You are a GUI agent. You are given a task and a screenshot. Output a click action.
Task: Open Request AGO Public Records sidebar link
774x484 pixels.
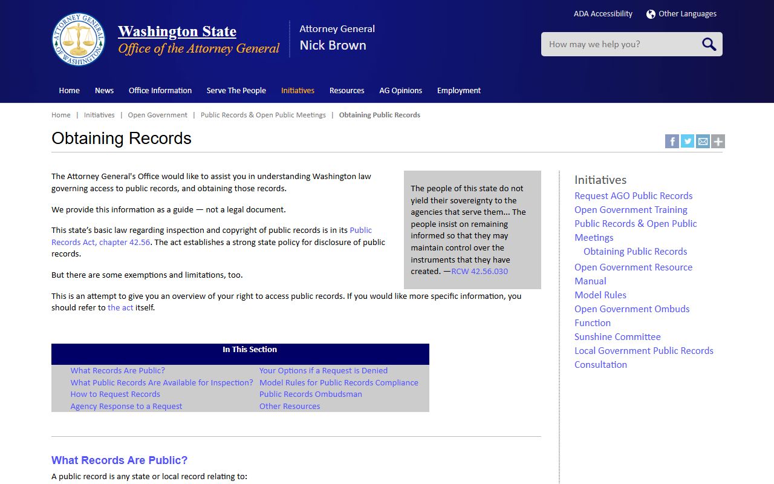(634, 195)
